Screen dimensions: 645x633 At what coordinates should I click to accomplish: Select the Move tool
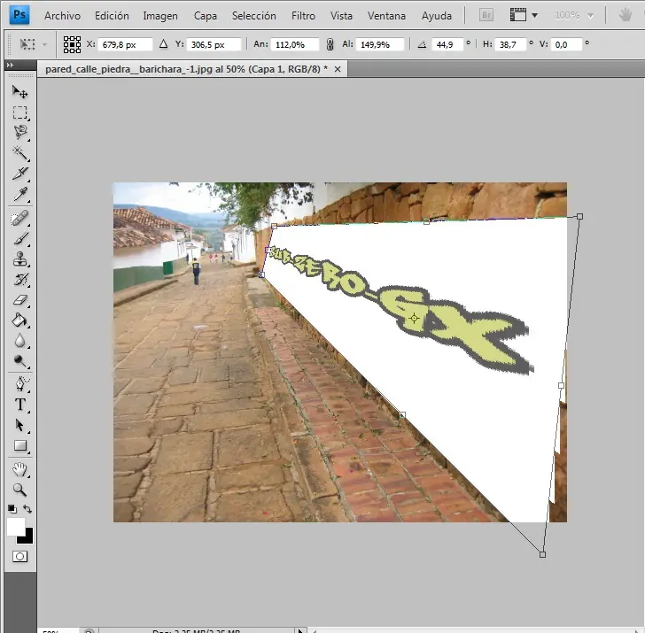click(x=19, y=91)
